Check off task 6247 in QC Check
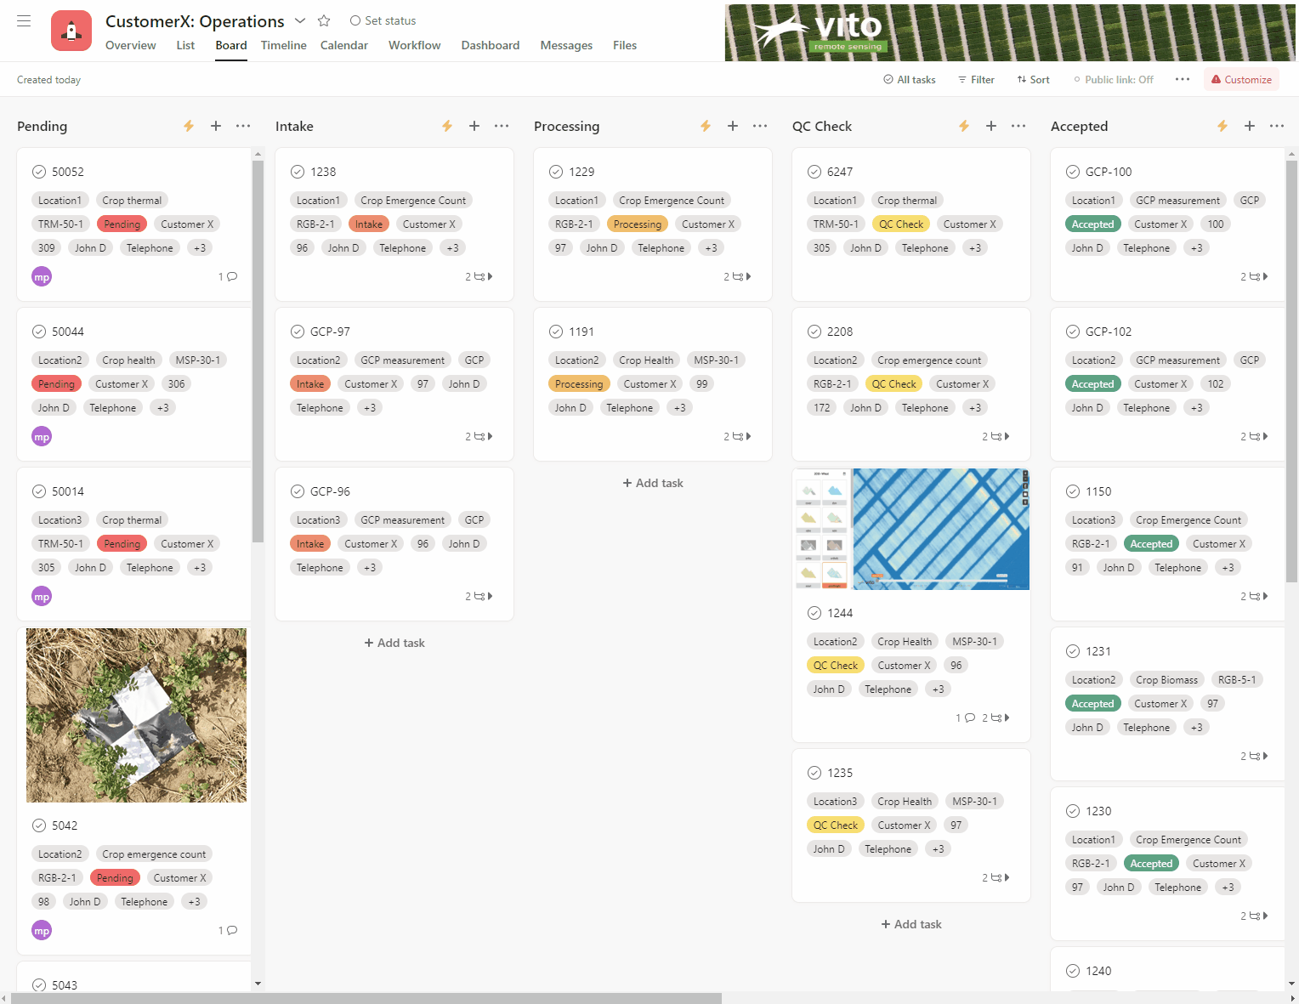Screen dimensions: 1299x1004 tap(814, 172)
